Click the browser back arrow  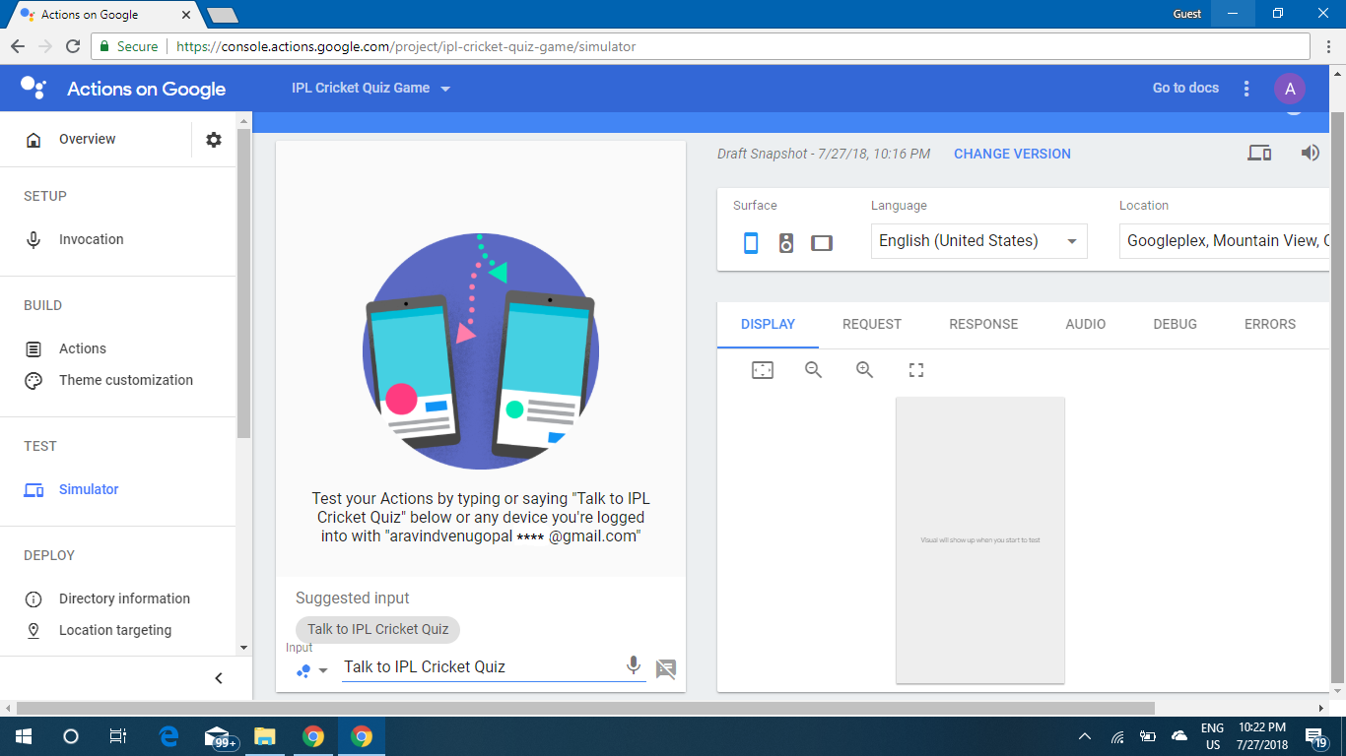pyautogui.click(x=17, y=46)
